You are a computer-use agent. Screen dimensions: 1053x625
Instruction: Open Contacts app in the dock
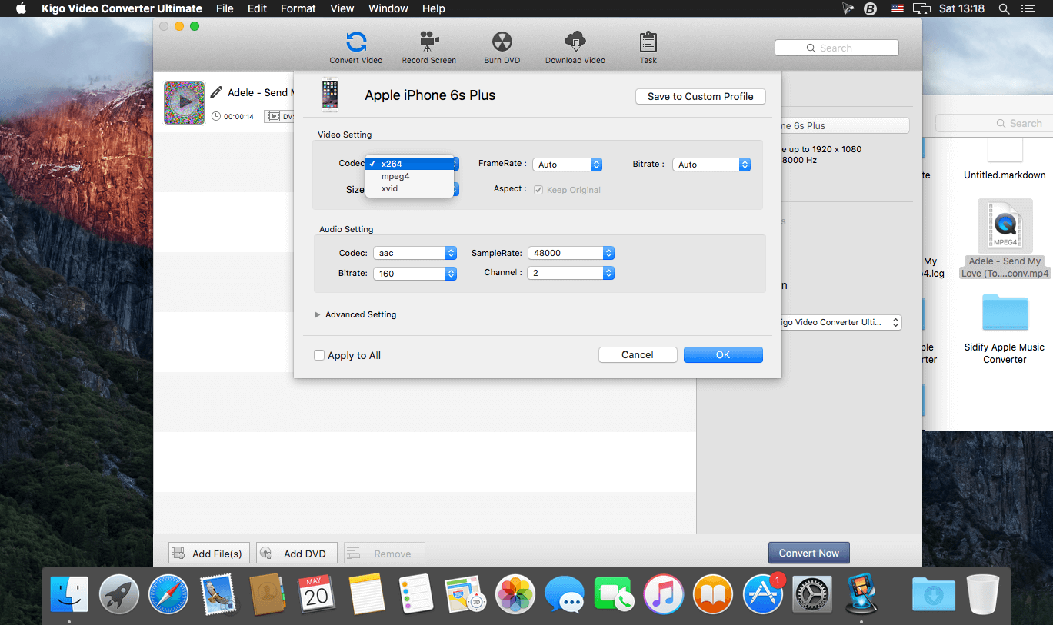[268, 594]
